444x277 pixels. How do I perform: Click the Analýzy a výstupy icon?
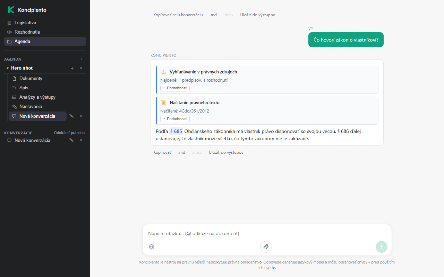[x=14, y=97]
